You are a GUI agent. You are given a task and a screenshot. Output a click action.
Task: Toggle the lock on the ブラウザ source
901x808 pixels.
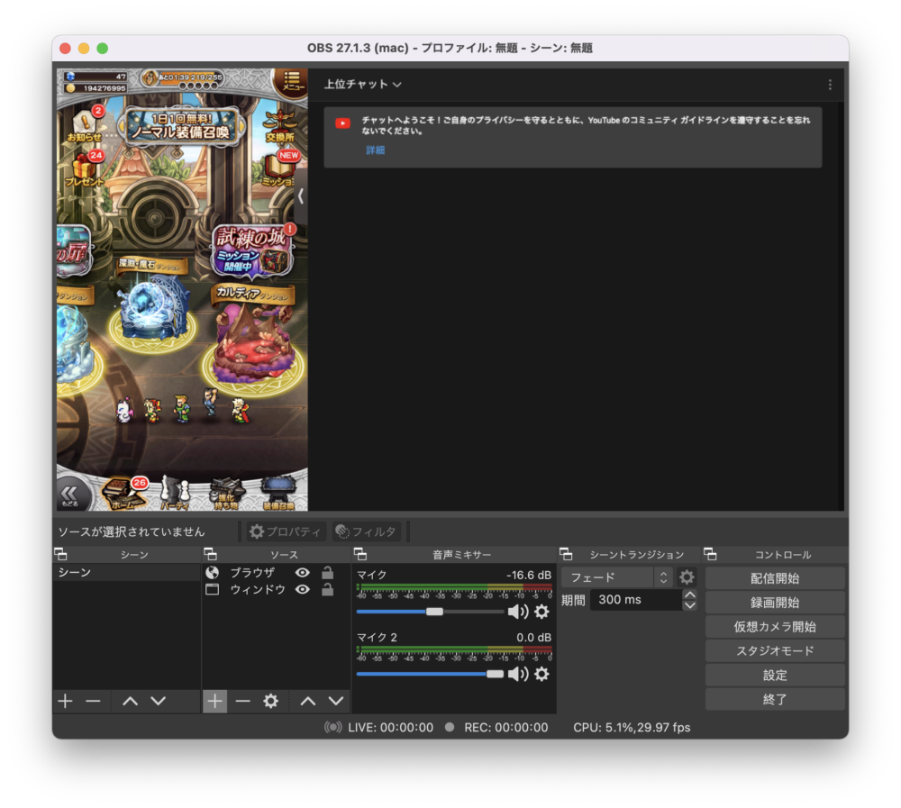click(328, 572)
